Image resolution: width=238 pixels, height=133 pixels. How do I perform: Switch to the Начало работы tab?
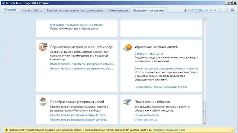pyautogui.click(x=32, y=10)
